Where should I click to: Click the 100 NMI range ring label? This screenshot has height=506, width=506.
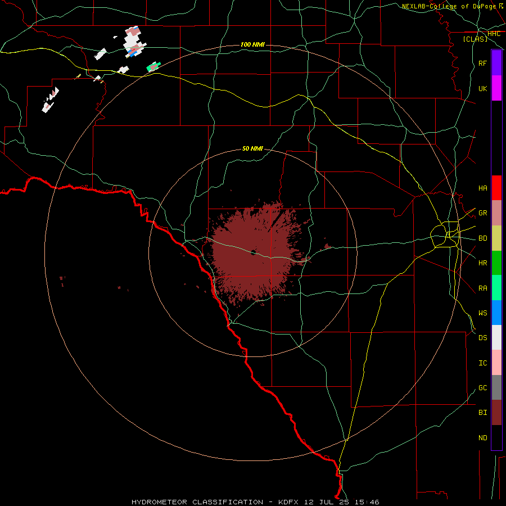252,44
